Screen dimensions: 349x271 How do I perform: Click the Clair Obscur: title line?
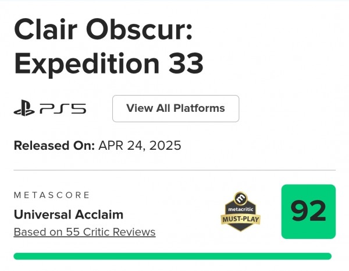[103, 30]
